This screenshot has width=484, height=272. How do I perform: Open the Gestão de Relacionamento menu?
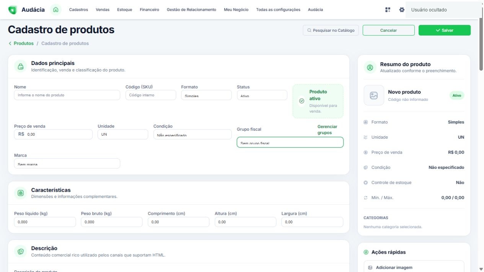[191, 10]
